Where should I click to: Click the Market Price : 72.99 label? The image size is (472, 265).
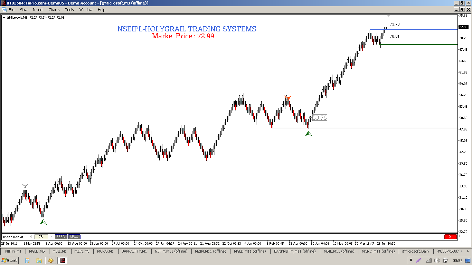click(x=183, y=36)
